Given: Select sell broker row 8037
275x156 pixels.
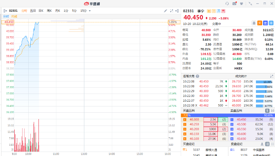Looking at the screenshot, I should (x=252, y=150).
